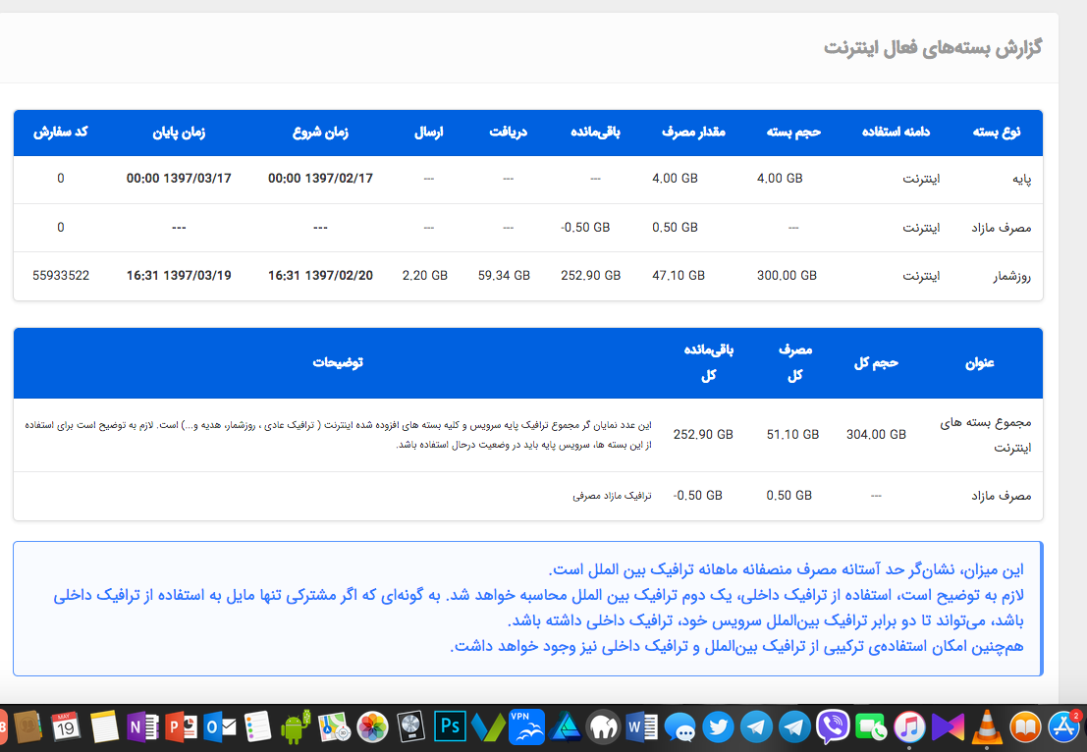Image resolution: width=1087 pixels, height=752 pixels.
Task: Click the 'کد سفارش' column header
Action: click(60, 132)
